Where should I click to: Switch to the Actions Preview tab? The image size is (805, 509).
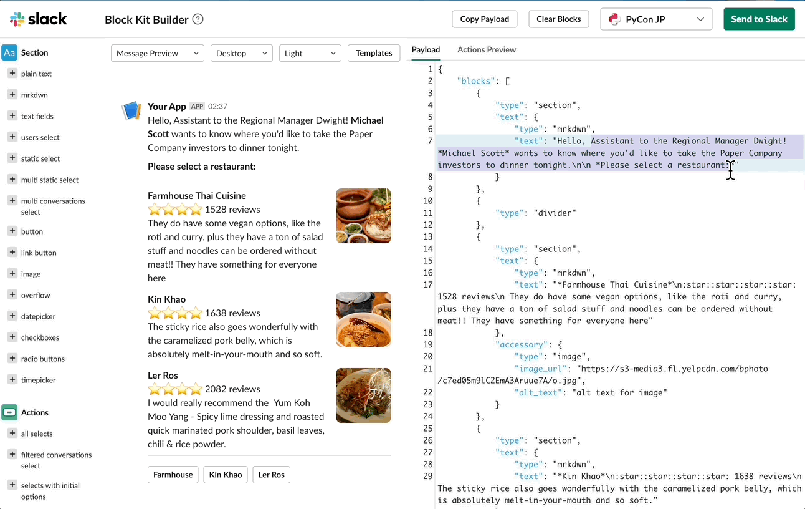click(x=487, y=49)
